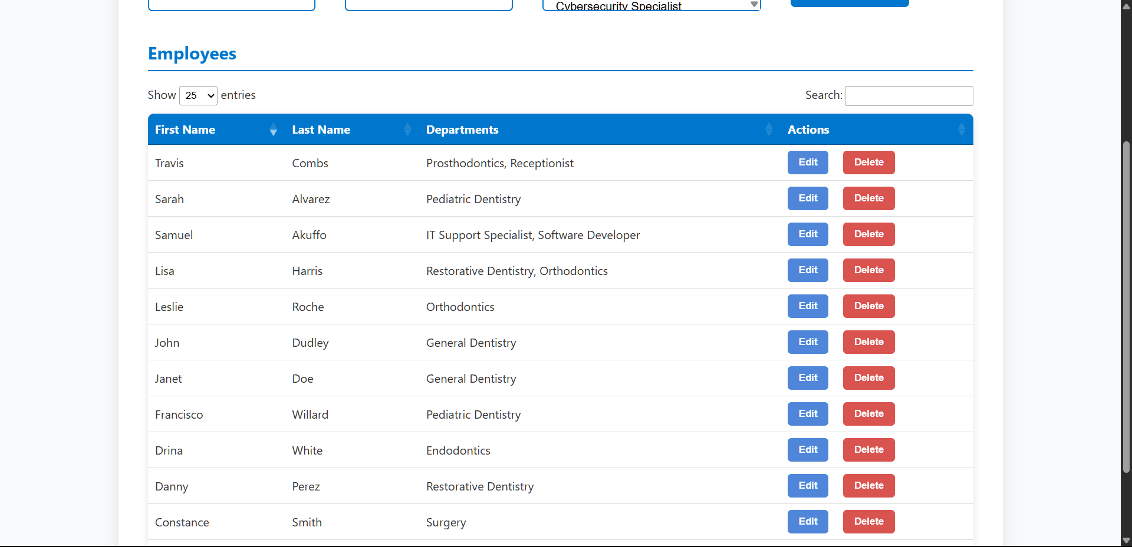The image size is (1132, 547).
Task: Edit Constance Smith record
Action: click(808, 522)
